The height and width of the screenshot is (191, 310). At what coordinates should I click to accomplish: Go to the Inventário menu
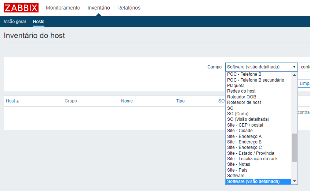point(99,8)
